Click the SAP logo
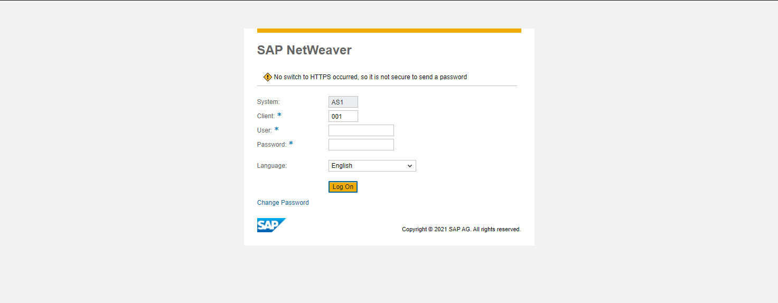The height and width of the screenshot is (303, 778). (271, 225)
